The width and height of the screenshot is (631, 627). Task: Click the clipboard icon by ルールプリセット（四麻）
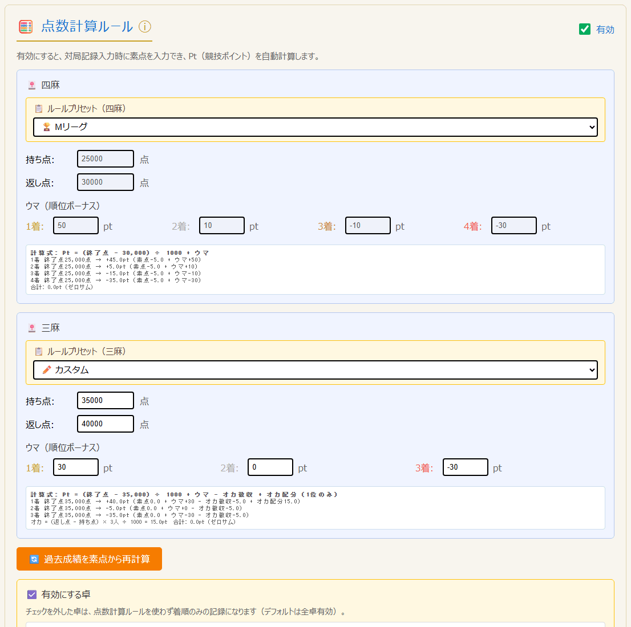pyautogui.click(x=39, y=109)
